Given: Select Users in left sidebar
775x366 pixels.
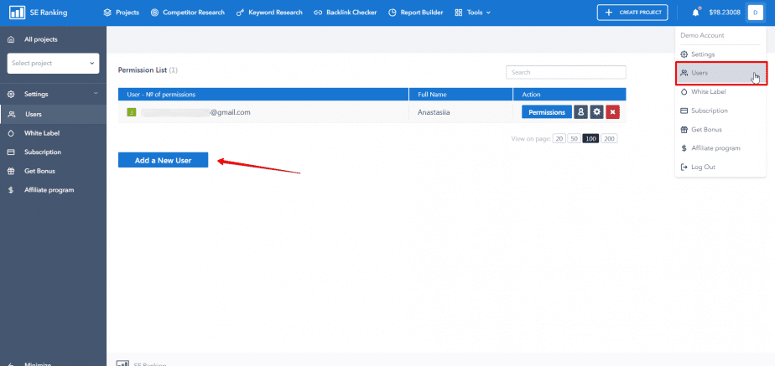Looking at the screenshot, I should coord(53,114).
